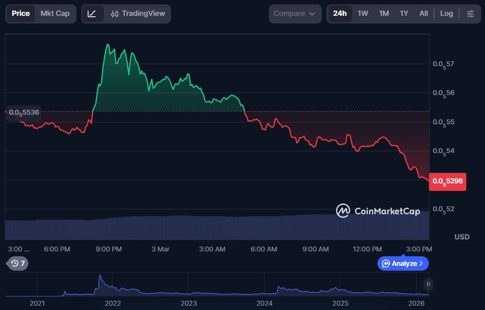Open chart settings sliders icon
485x310 pixels.
click(470, 13)
